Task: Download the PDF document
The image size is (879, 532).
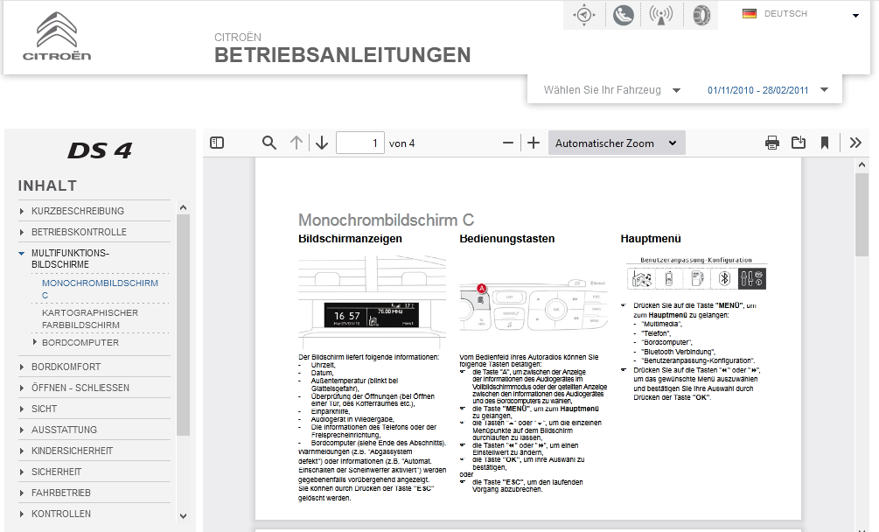Action: pos(799,143)
